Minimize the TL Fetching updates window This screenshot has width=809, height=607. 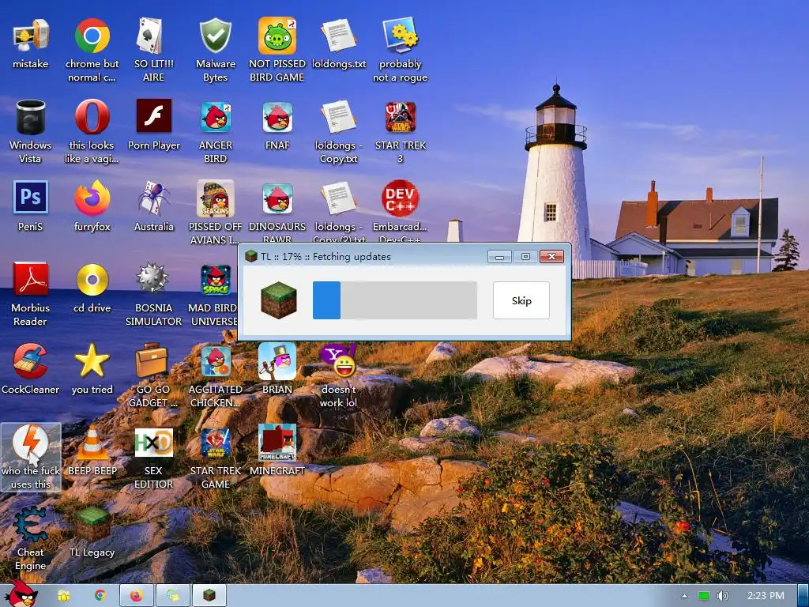[499, 257]
